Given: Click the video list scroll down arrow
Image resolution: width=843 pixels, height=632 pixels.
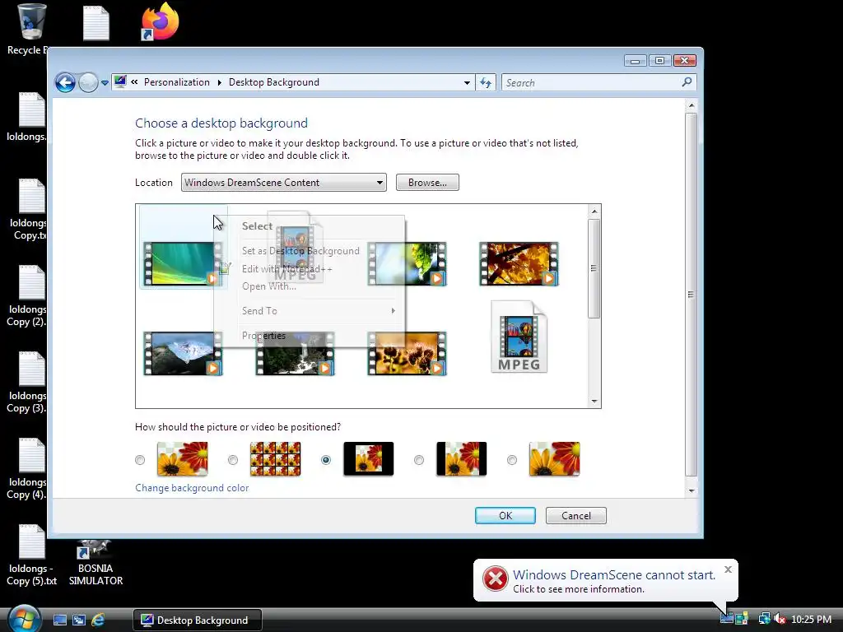Looking at the screenshot, I should click(x=594, y=401).
